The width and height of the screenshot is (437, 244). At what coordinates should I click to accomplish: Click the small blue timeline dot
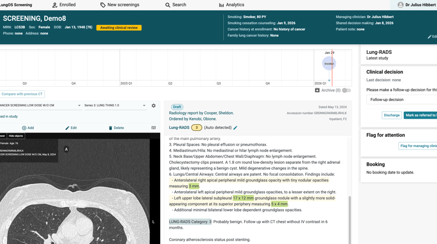pos(329,80)
